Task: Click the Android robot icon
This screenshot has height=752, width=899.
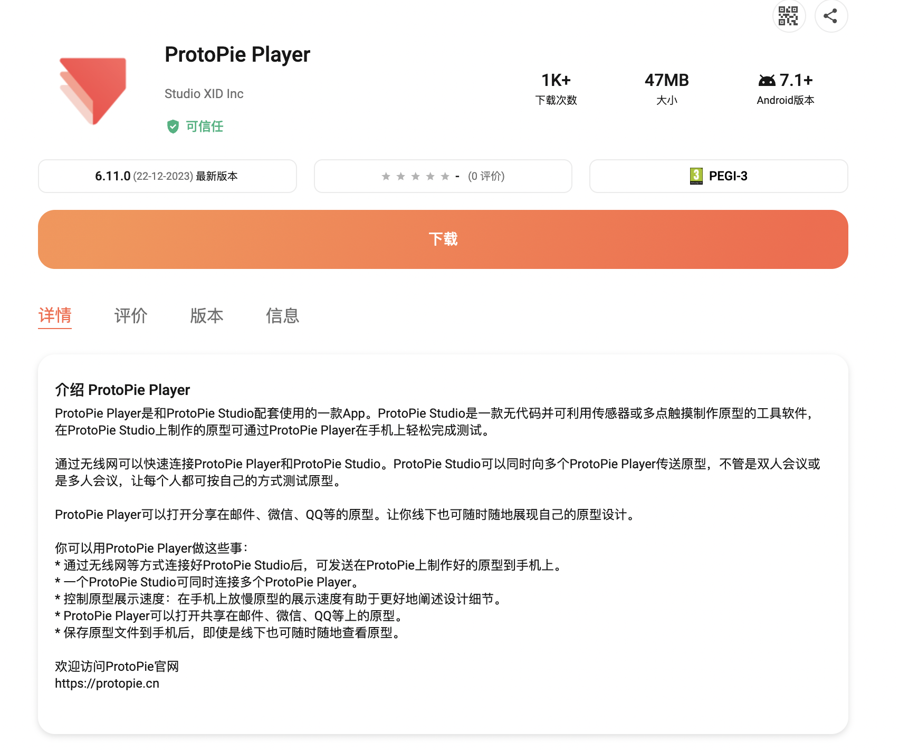Action: click(x=764, y=80)
